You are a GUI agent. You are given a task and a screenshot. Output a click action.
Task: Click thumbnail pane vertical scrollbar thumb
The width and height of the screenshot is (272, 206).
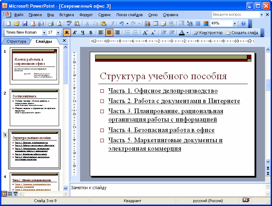[x=66, y=67]
